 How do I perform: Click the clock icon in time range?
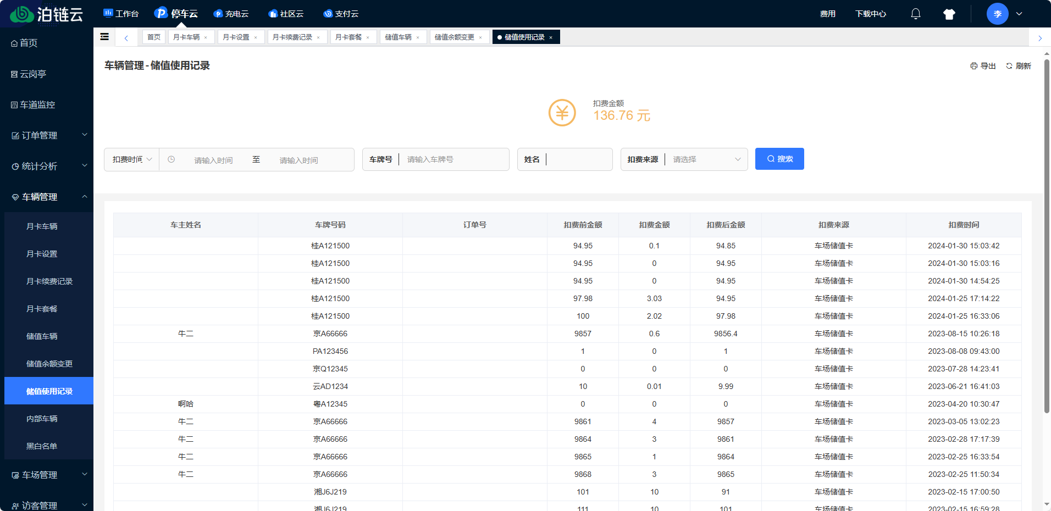tap(172, 159)
